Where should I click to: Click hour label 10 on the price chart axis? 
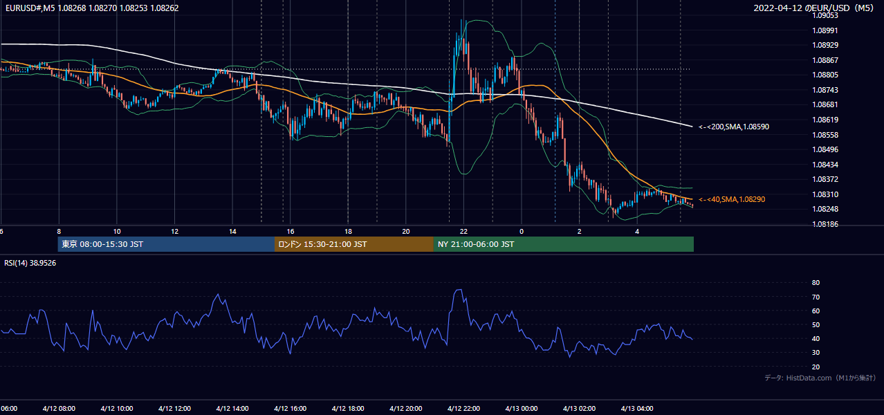[117, 231]
